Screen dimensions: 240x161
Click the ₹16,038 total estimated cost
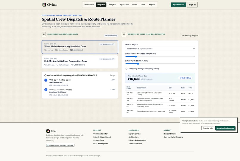[134, 79]
